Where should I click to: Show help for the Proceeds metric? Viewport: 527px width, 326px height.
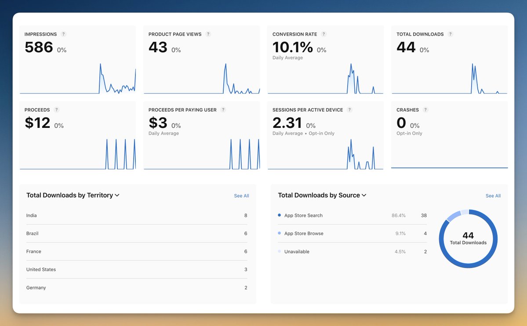(56, 109)
